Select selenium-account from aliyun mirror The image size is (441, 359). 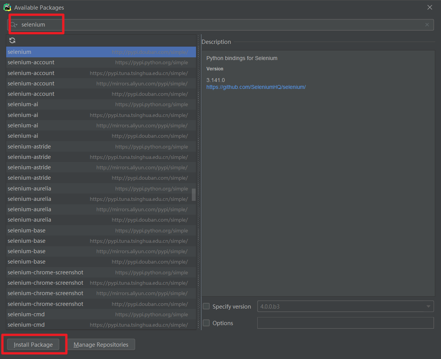pos(101,83)
